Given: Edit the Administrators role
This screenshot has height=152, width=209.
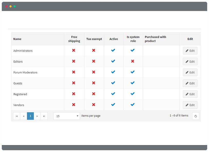Looking at the screenshot, I should coord(190,51).
